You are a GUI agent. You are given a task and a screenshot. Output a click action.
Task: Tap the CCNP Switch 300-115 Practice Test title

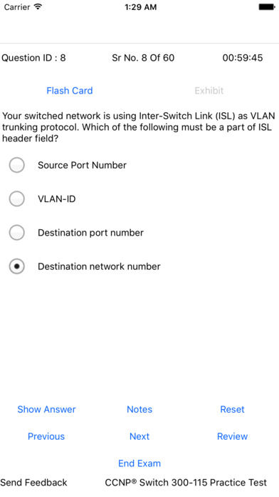pyautogui.click(x=186, y=483)
